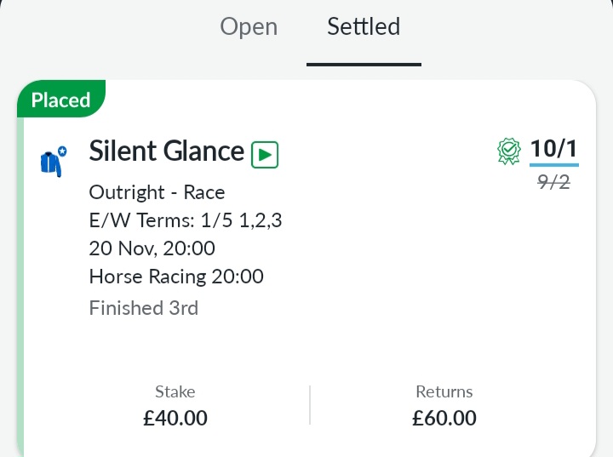Image resolution: width=613 pixels, height=457 pixels.
Task: Click the E/W Terms 1/5 1,2,3 line
Action: 186,220
